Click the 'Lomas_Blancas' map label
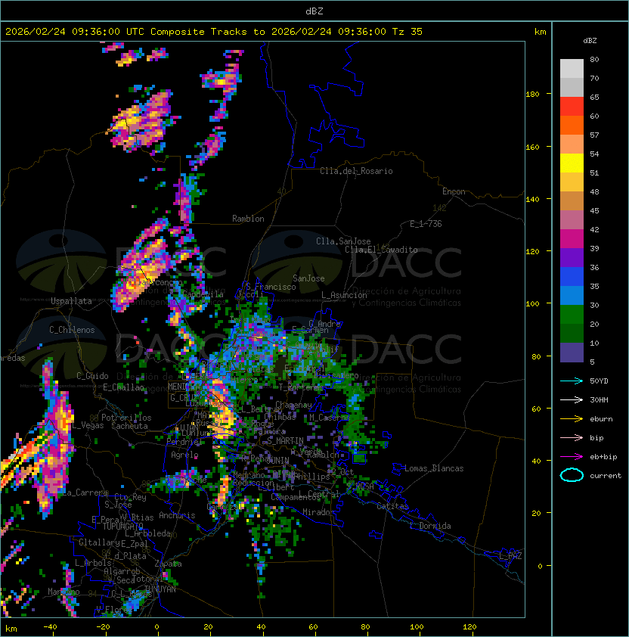The image size is (629, 637). coord(434,468)
